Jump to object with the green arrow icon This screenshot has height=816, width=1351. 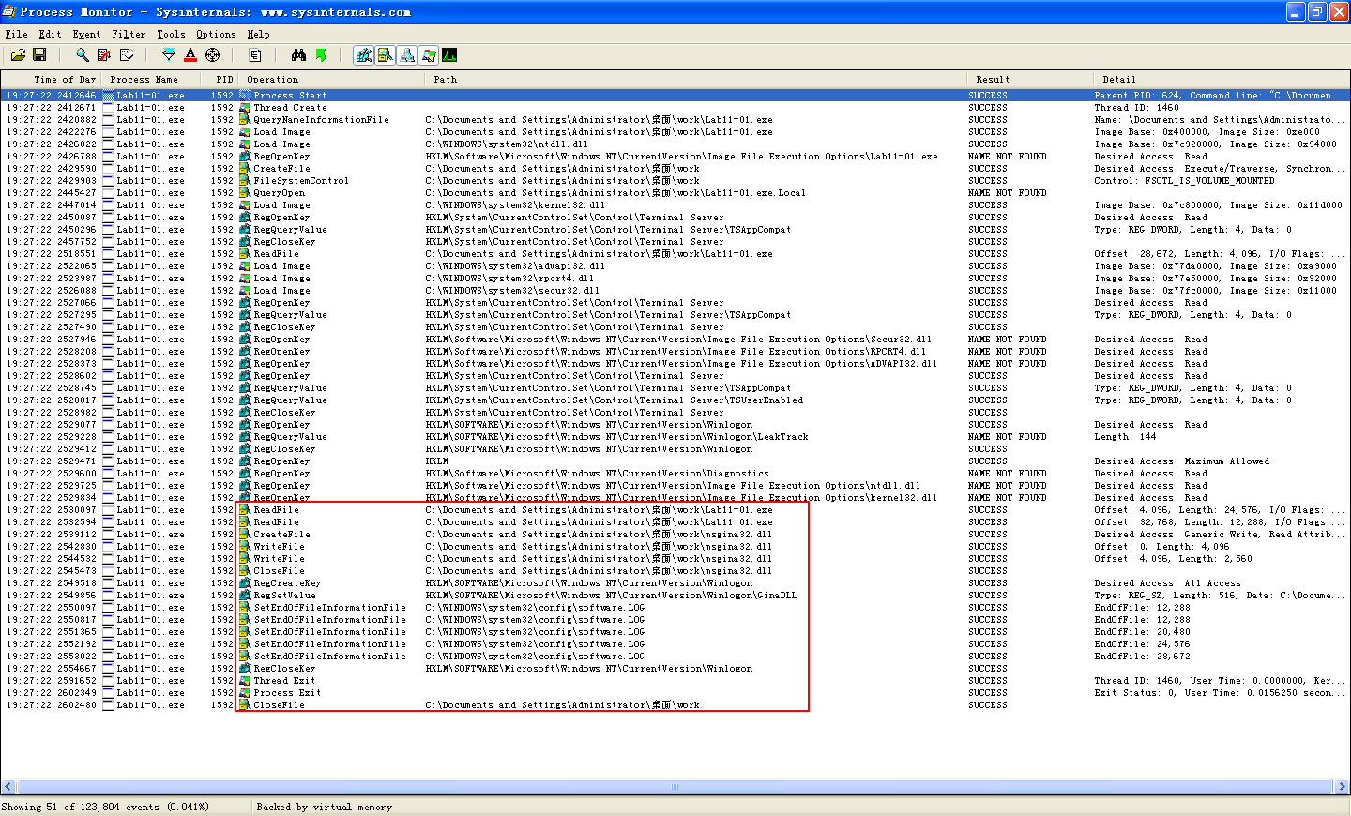click(321, 55)
